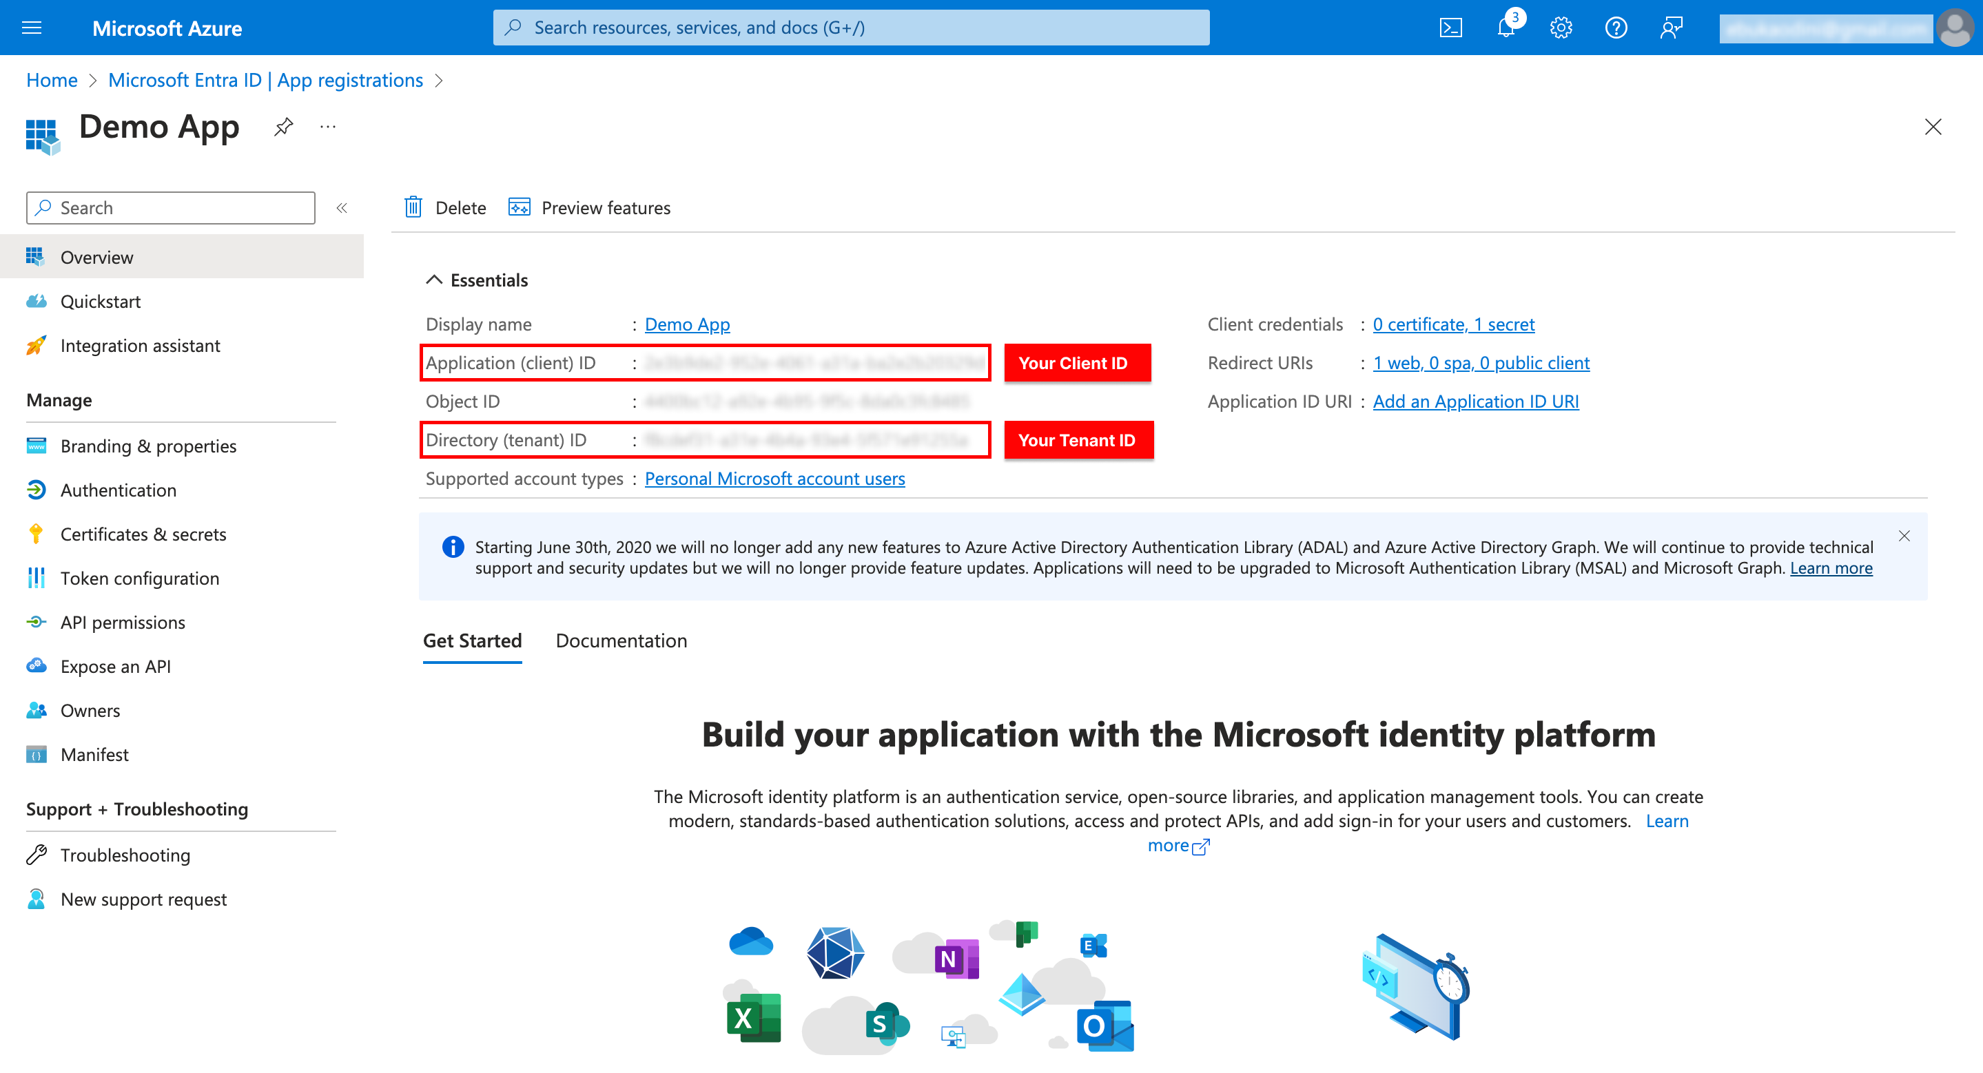Open the portal hamburger menu
Viewport: 1983px width, 1073px height.
pos(32,28)
